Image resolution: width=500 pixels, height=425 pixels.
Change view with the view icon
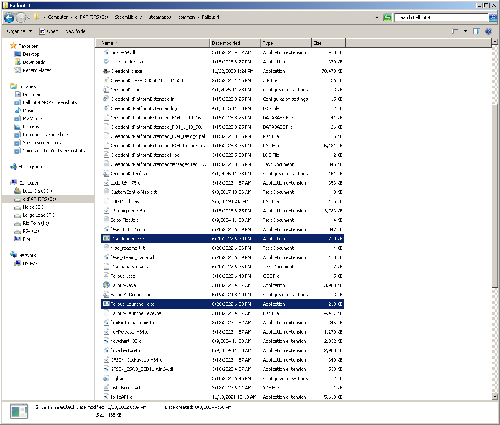tap(455, 31)
